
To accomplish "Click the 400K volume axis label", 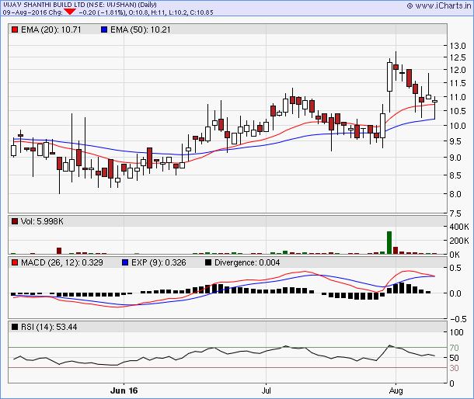I will coord(459,227).
